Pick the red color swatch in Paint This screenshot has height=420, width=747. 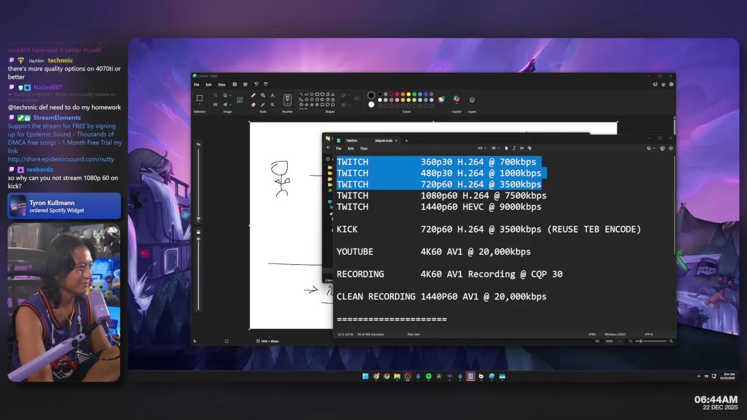point(397,94)
